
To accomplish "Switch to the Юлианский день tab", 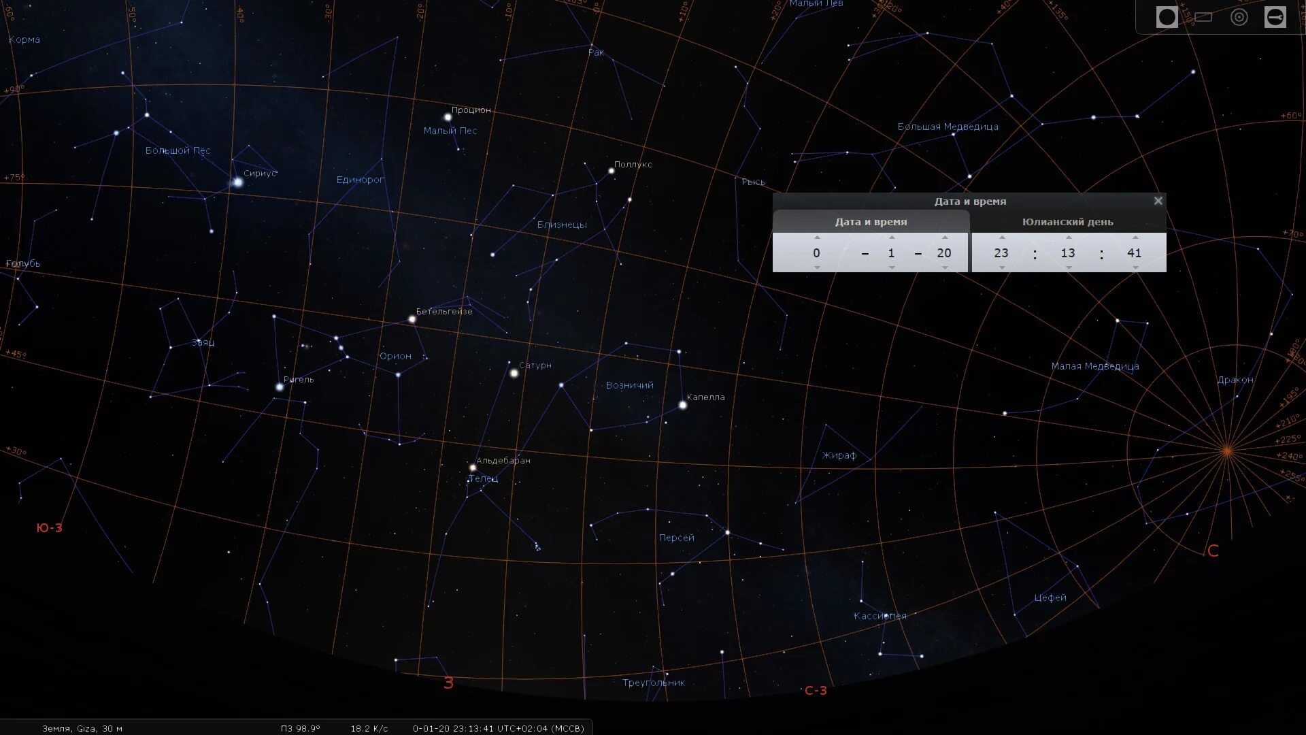I will [1067, 222].
